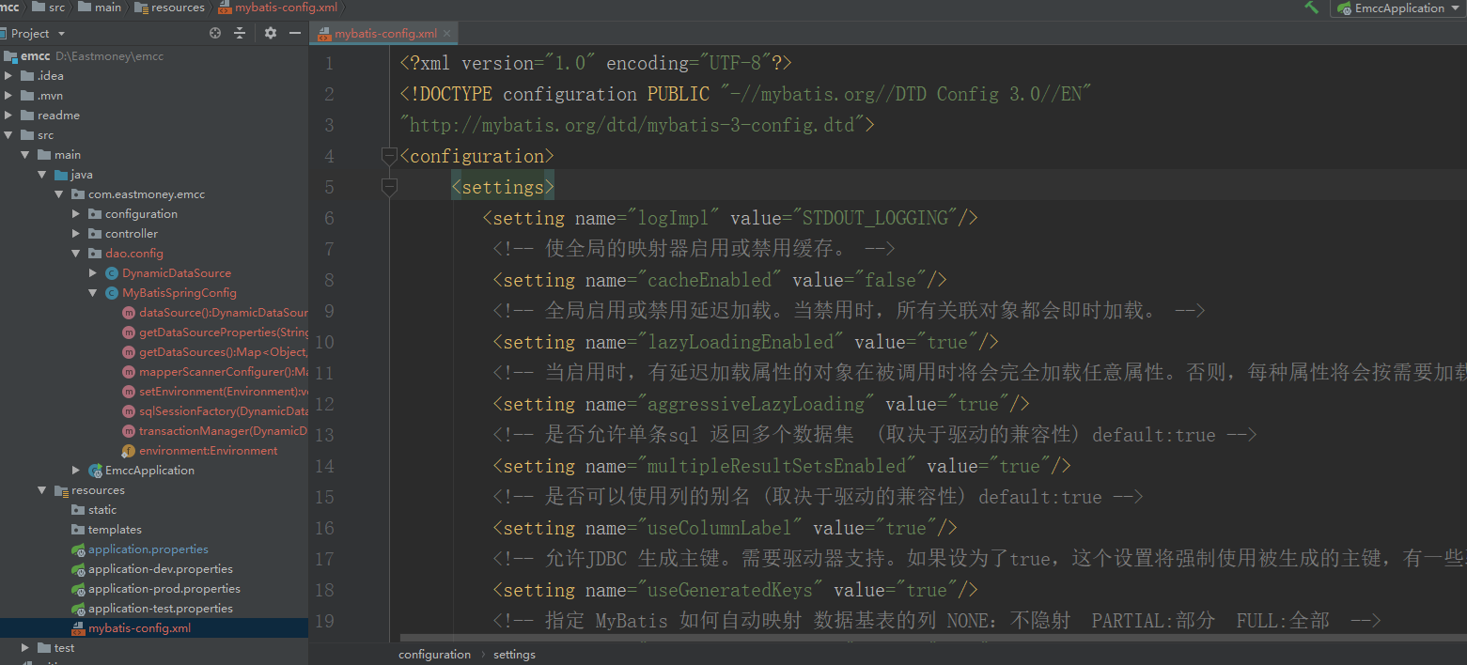The width and height of the screenshot is (1467, 665).
Task: Collapse the java folder arrow
Action: [x=42, y=175]
